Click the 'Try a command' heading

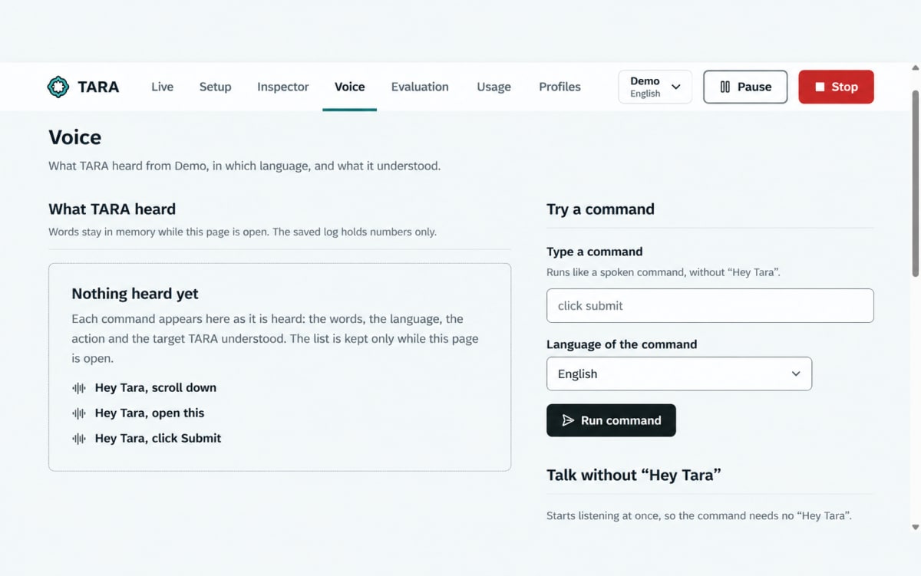coord(600,209)
